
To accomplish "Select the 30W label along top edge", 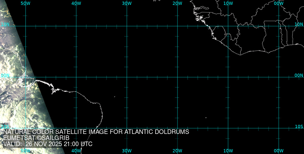I will (x=127, y=3).
